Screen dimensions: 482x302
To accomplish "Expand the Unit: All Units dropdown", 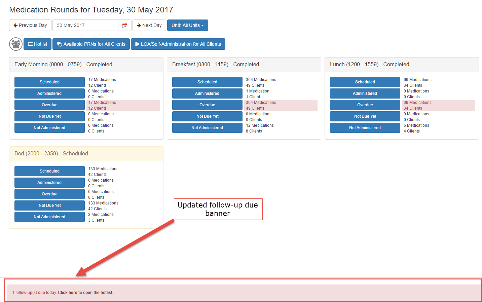I will click(x=187, y=25).
